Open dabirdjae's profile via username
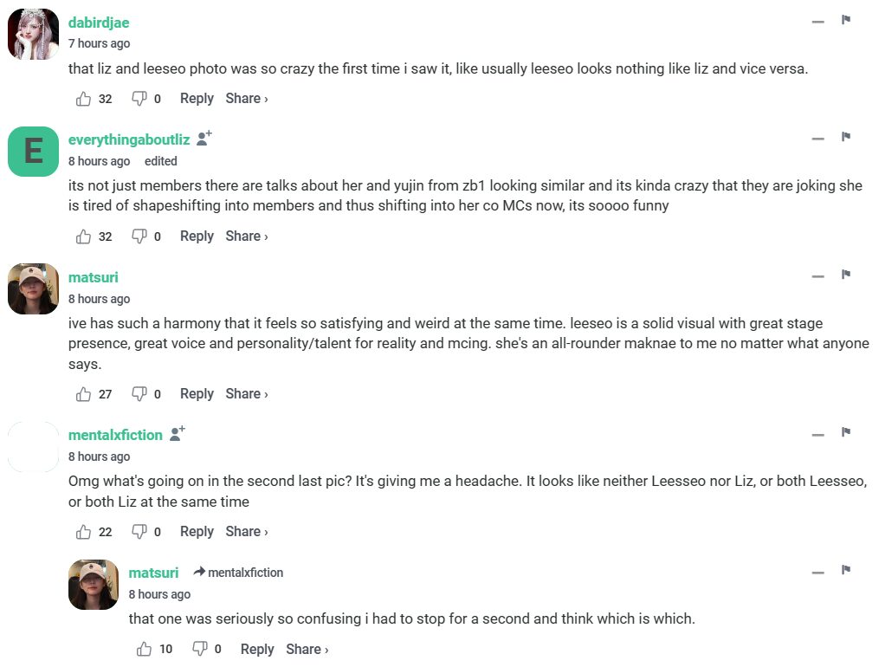The height and width of the screenshot is (667, 885). point(99,23)
